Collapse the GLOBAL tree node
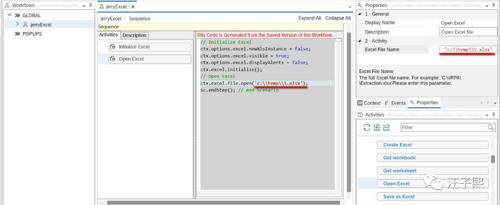 pyautogui.click(x=9, y=15)
